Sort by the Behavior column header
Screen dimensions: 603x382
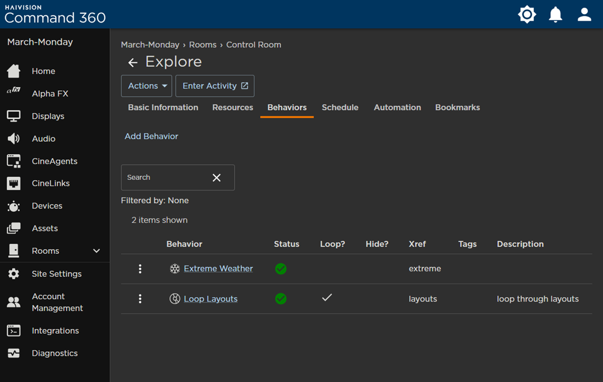click(184, 244)
